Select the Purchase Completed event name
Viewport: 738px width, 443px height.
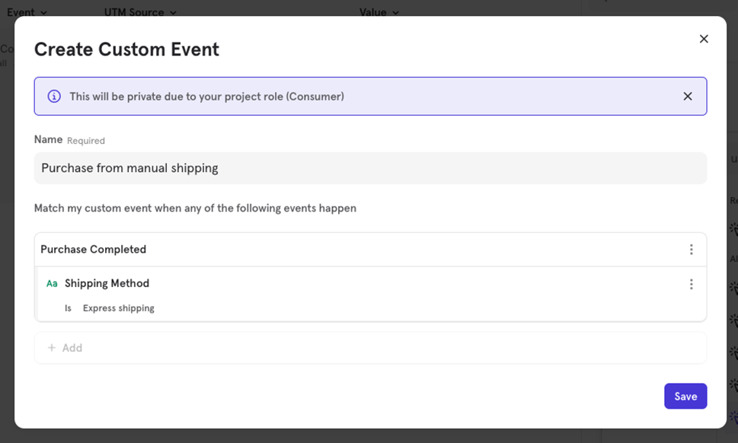tap(93, 250)
